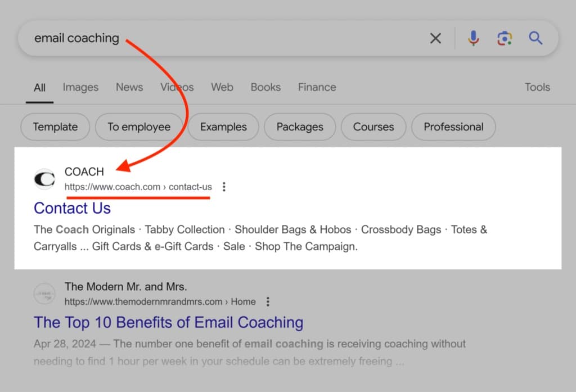
Task: Open Google Lens image search icon
Action: pyautogui.click(x=505, y=38)
